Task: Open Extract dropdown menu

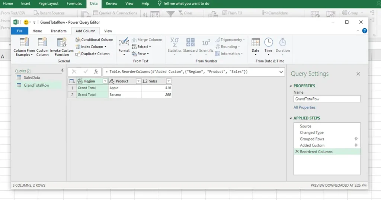Action: pos(141,46)
